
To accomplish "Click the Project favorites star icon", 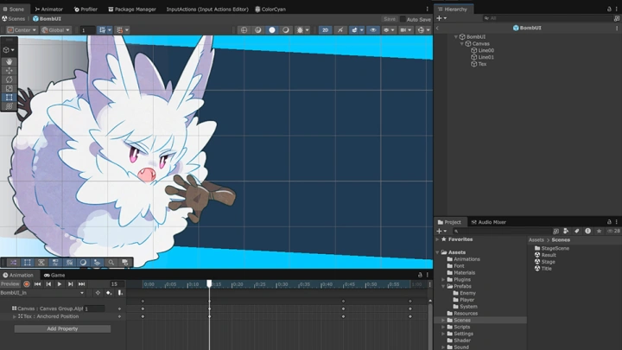I will (x=599, y=231).
